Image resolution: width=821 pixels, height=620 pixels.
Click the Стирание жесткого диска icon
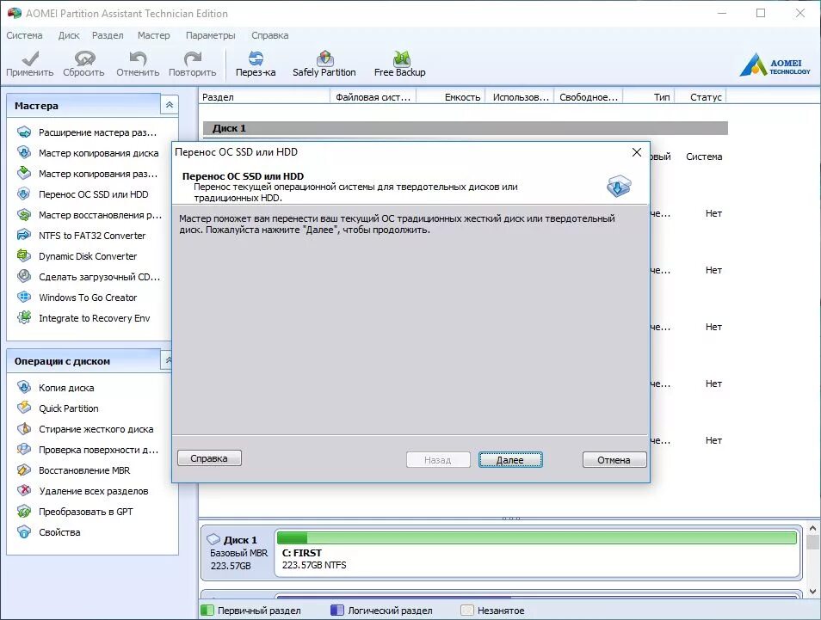(x=24, y=428)
